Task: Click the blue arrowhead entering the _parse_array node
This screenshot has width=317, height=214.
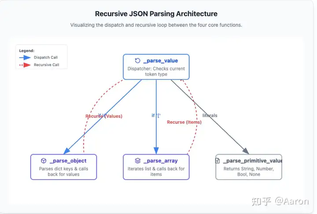Action: click(x=156, y=151)
